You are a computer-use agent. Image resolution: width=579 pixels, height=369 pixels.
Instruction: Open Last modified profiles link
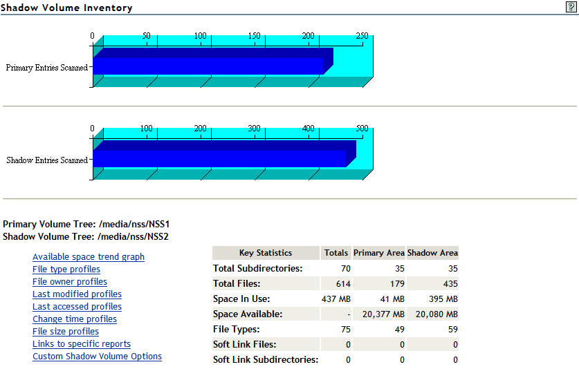click(x=77, y=294)
